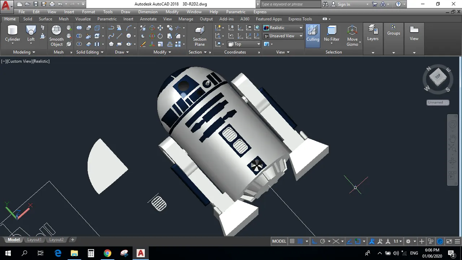Open the Annotate ribbon tab
462x260 pixels.
click(x=148, y=19)
